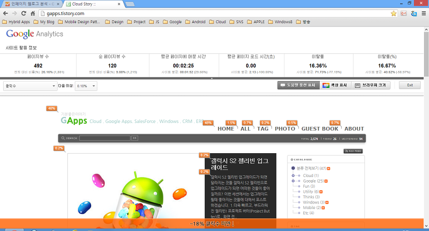Open the My Blog bookmark folder
The width and height of the screenshot is (429, 231).
coord(44,21)
